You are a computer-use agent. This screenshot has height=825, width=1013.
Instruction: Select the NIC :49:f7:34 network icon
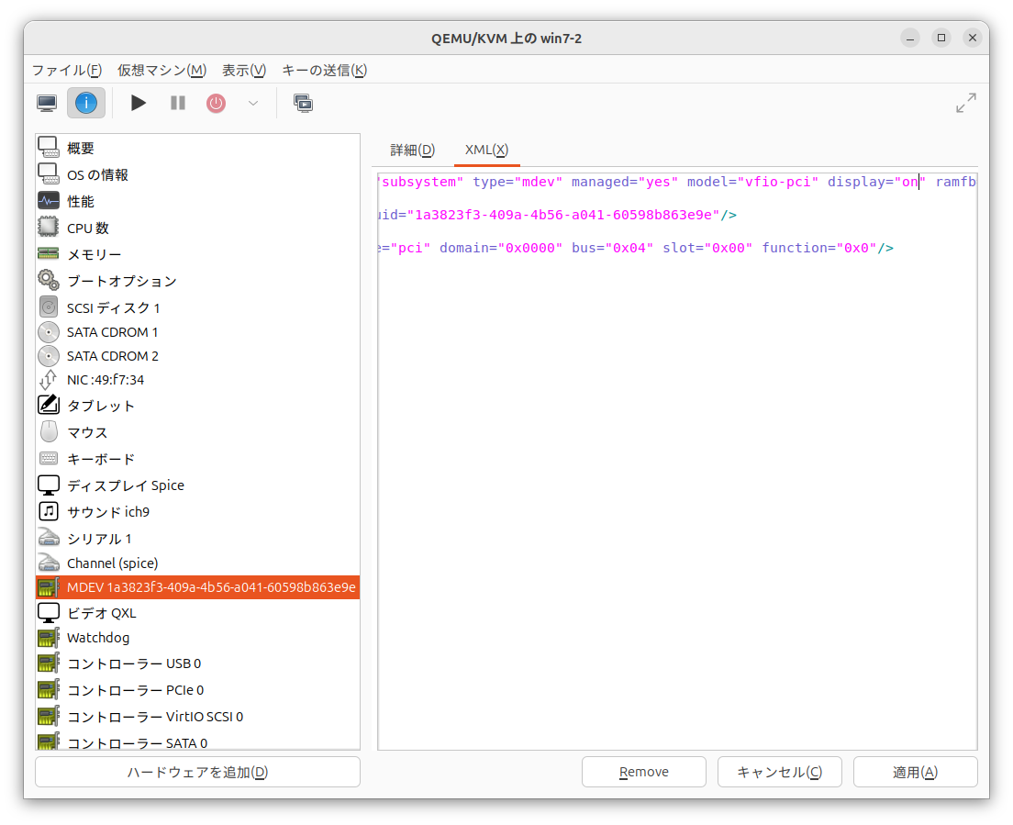[x=49, y=380]
